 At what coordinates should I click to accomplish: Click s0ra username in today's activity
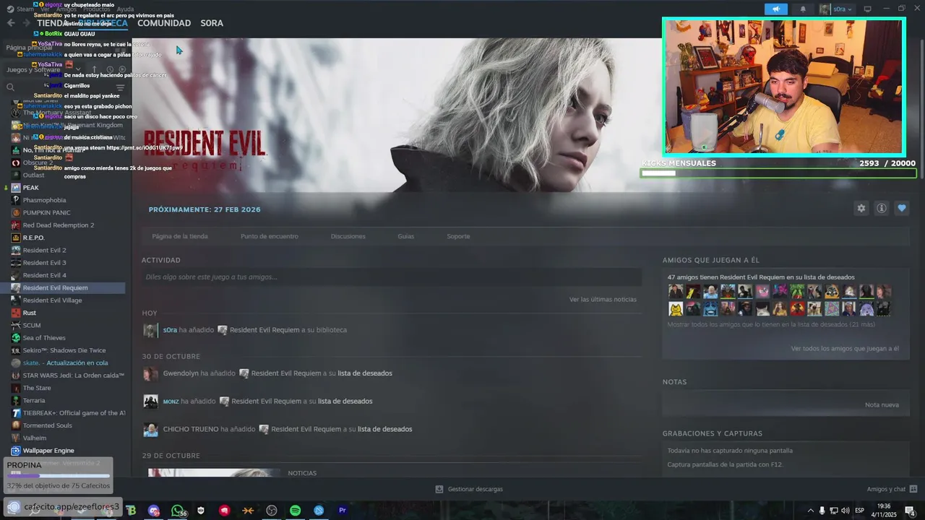click(x=170, y=330)
